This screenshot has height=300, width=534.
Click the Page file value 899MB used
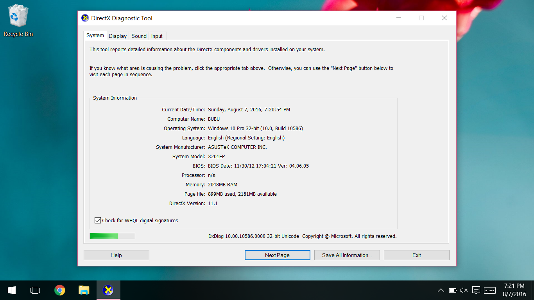[242, 194]
